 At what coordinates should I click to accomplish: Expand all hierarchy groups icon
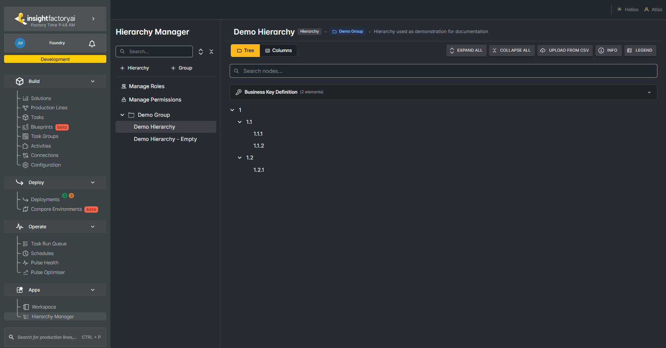(201, 52)
